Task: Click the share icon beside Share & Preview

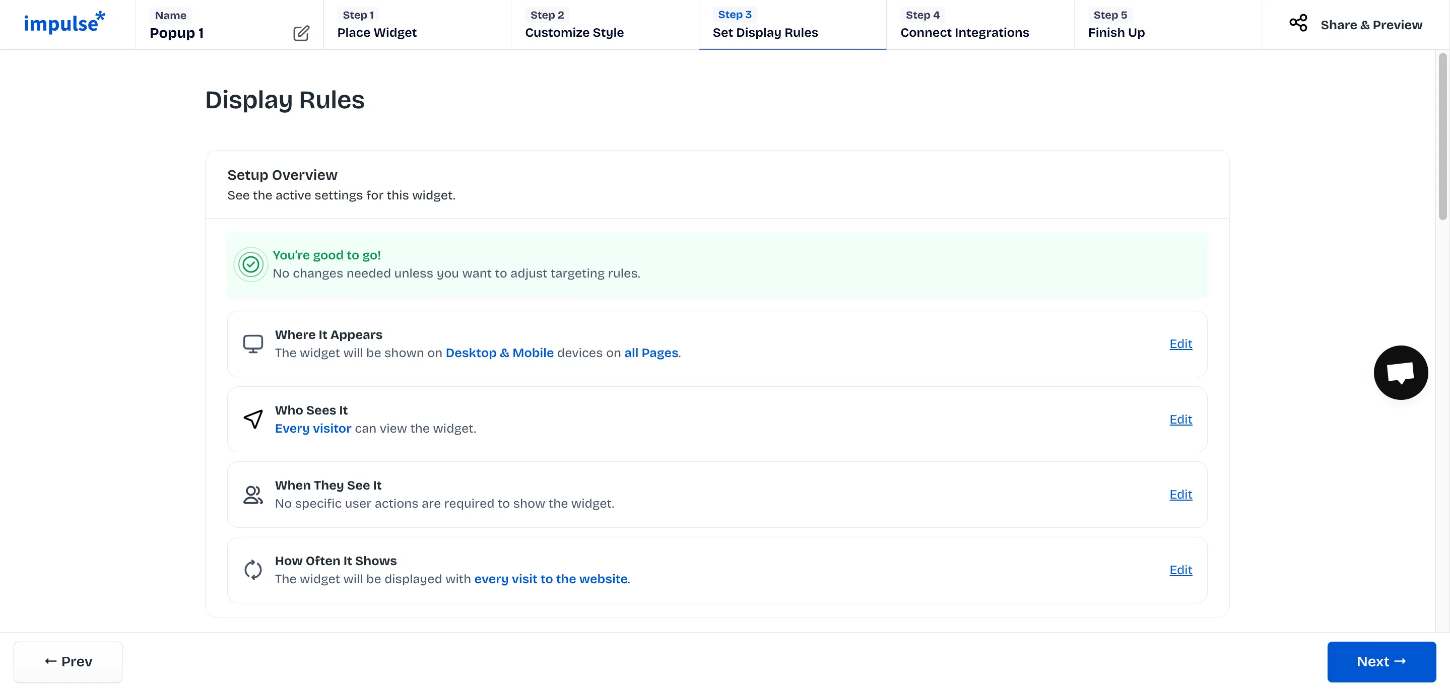Action: click(x=1298, y=23)
